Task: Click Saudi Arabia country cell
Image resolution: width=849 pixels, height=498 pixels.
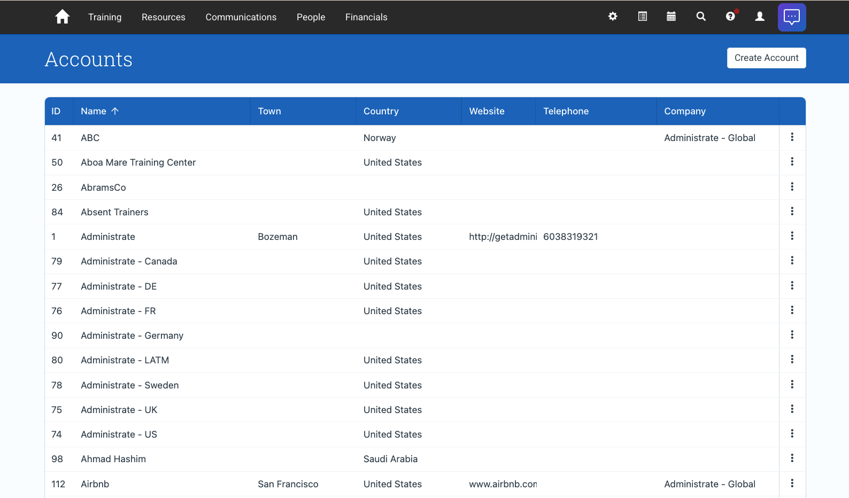Action: click(391, 459)
